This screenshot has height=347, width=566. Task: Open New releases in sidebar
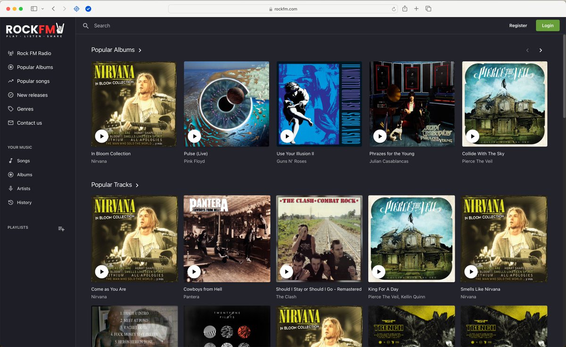point(32,95)
